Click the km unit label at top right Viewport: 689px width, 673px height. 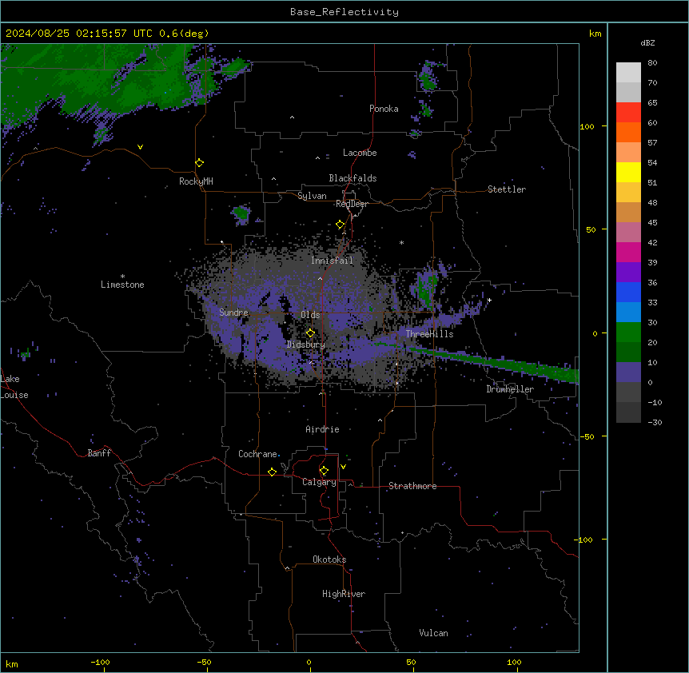pos(595,34)
